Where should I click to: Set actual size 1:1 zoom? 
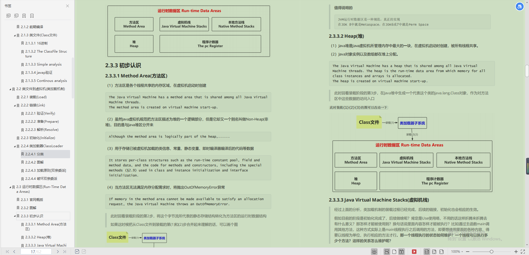(x=427, y=252)
